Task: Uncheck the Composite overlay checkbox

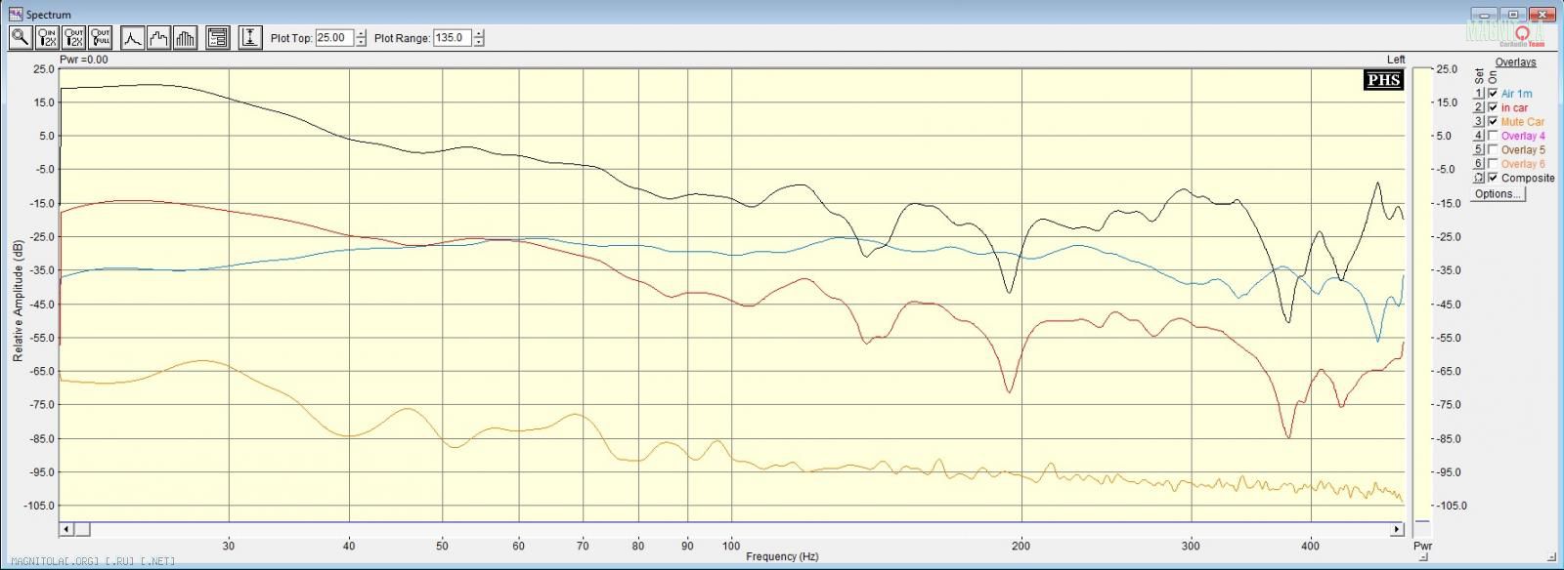Action: click(1493, 178)
